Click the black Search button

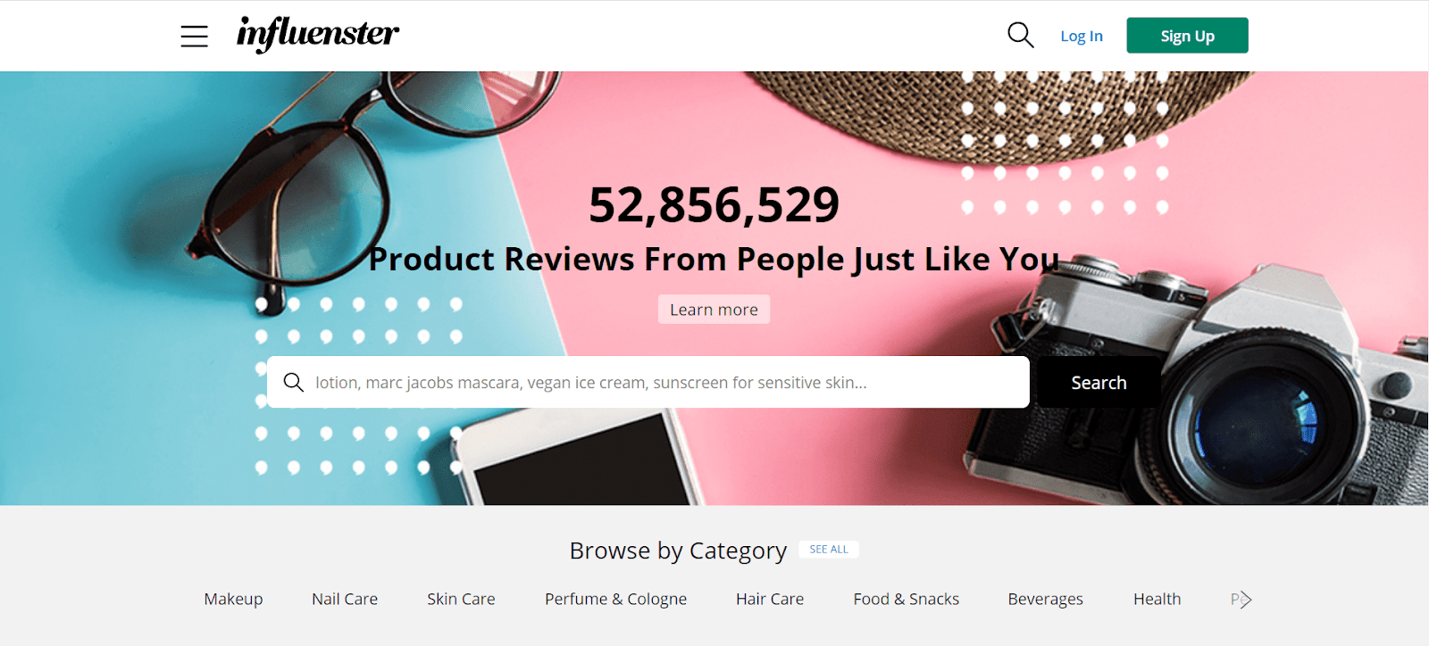coord(1099,383)
